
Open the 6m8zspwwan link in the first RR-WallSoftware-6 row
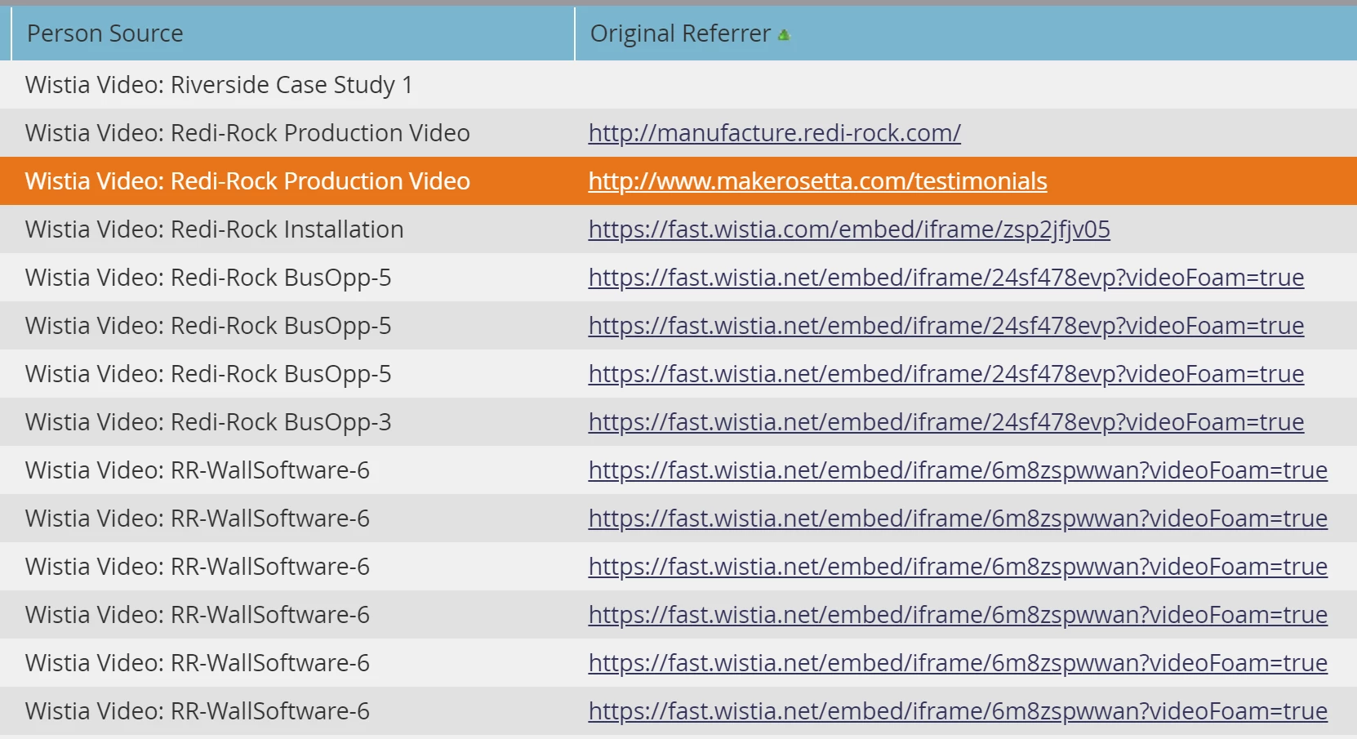(x=958, y=470)
